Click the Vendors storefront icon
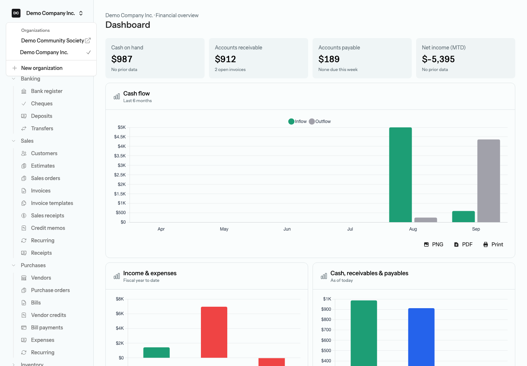This screenshot has width=527, height=366. point(24,278)
